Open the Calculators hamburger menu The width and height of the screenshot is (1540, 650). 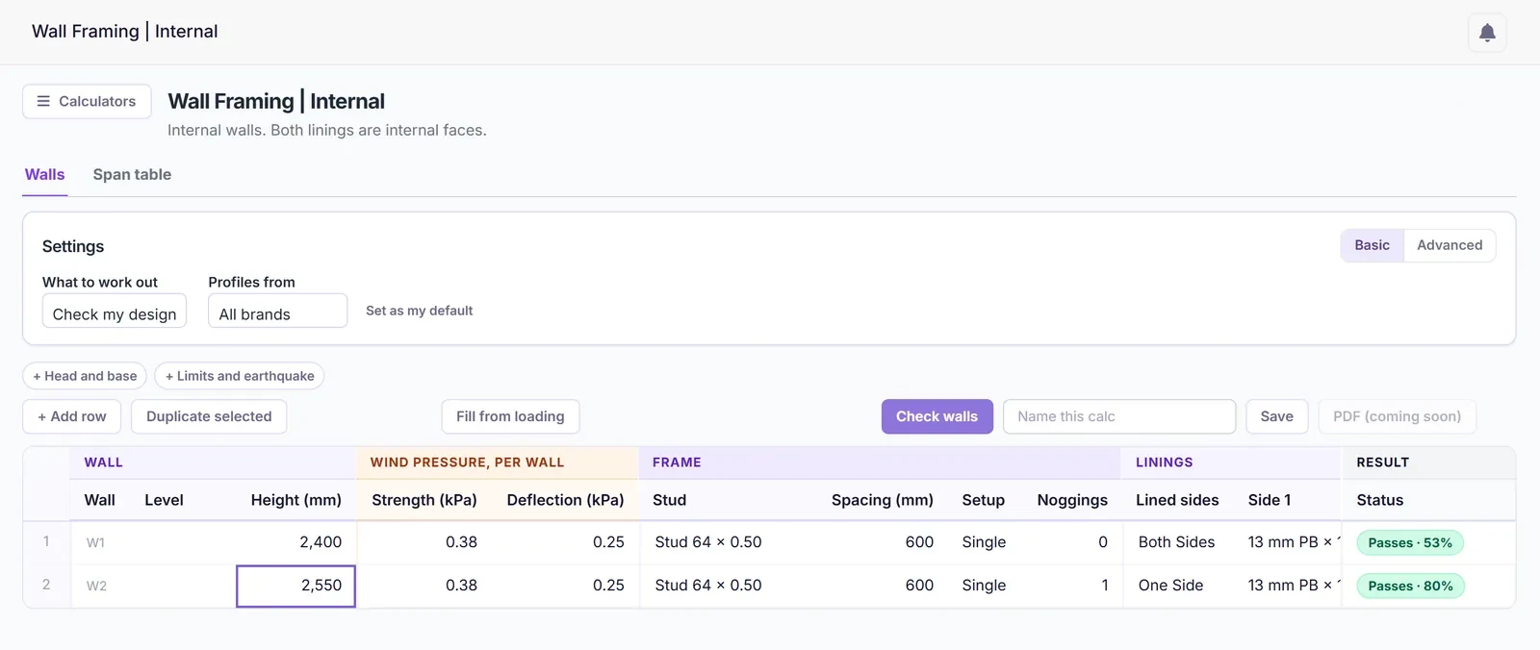click(x=87, y=101)
